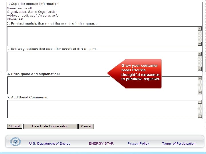Cancel the response form
Screen dimensions: 206x154
(86, 126)
